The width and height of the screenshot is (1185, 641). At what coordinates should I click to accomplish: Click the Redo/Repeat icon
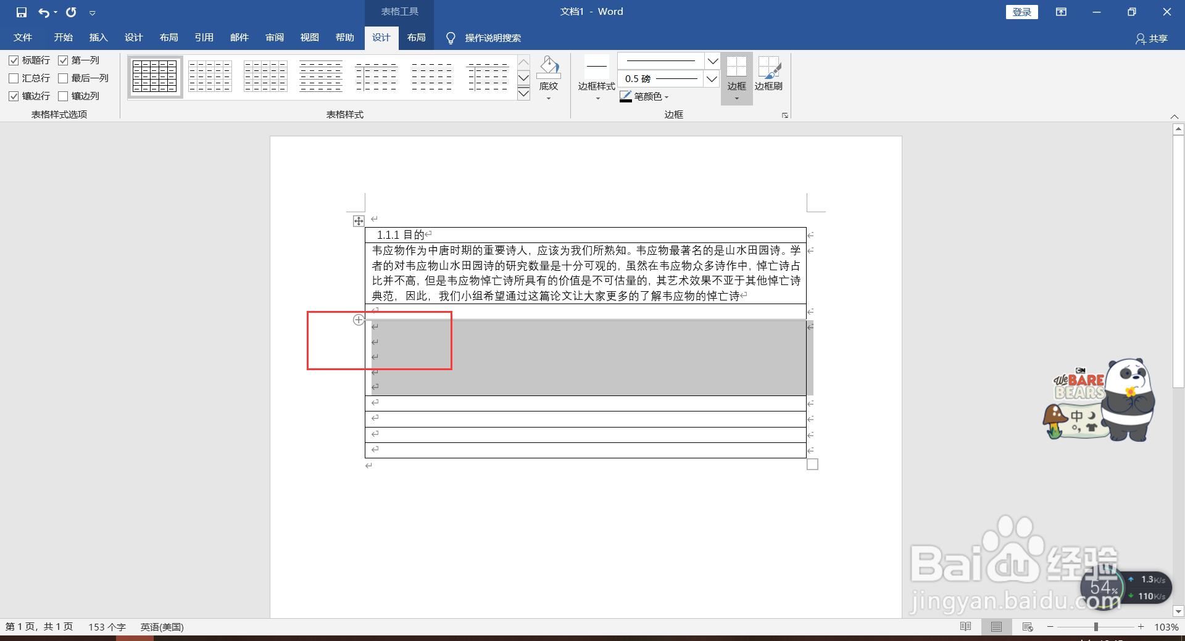[71, 12]
